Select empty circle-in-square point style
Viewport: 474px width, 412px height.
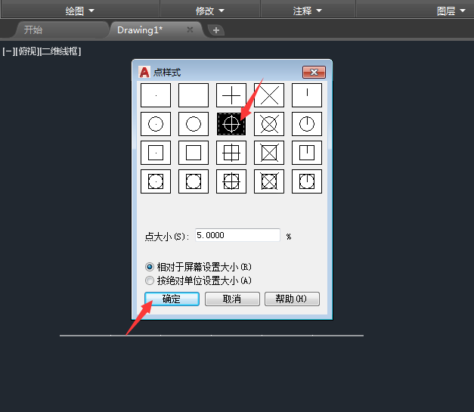(x=194, y=181)
